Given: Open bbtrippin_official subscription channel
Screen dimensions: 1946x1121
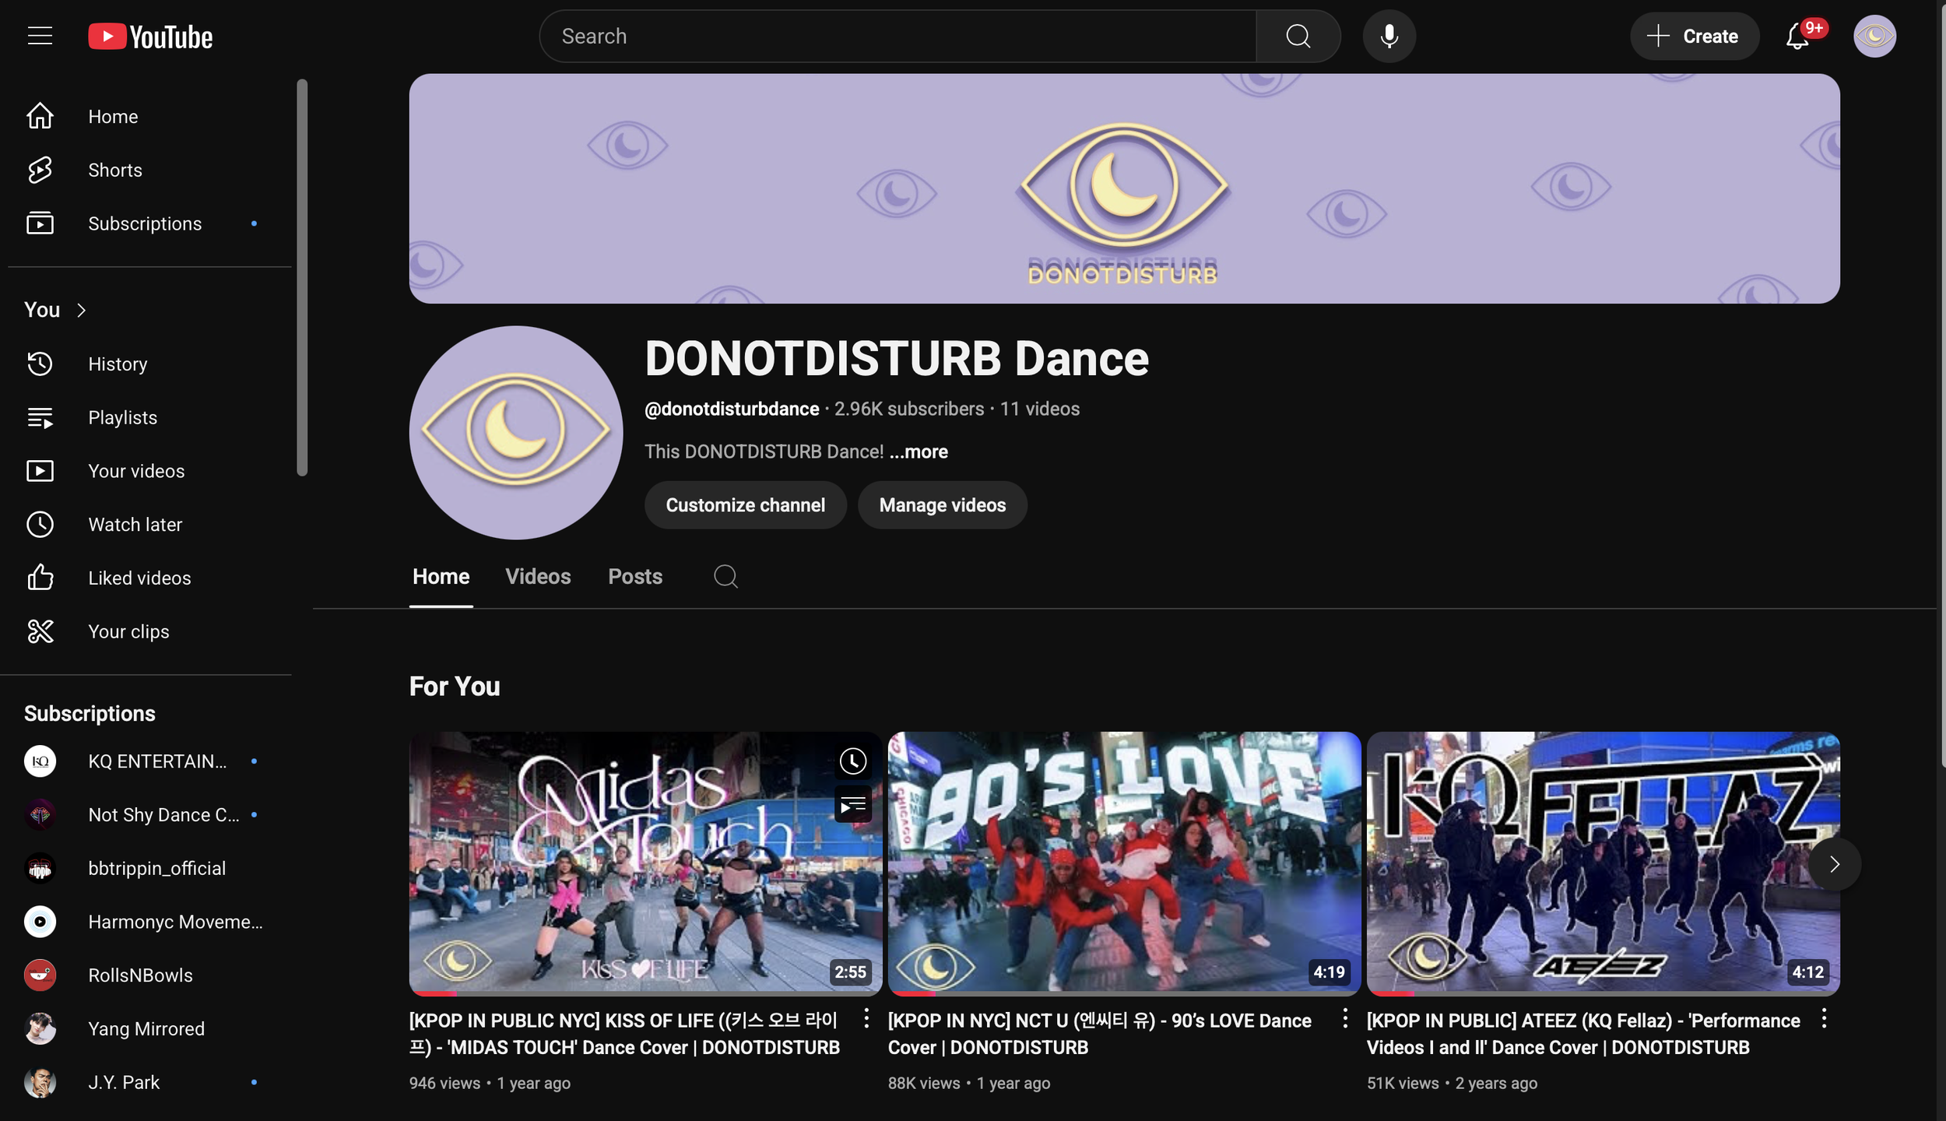Looking at the screenshot, I should click(x=149, y=869).
